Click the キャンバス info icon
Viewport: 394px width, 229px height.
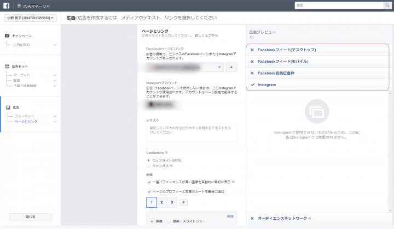tap(171, 166)
